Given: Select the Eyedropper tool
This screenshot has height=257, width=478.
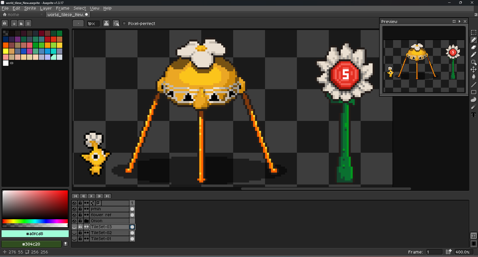Looking at the screenshot, I should [474, 54].
